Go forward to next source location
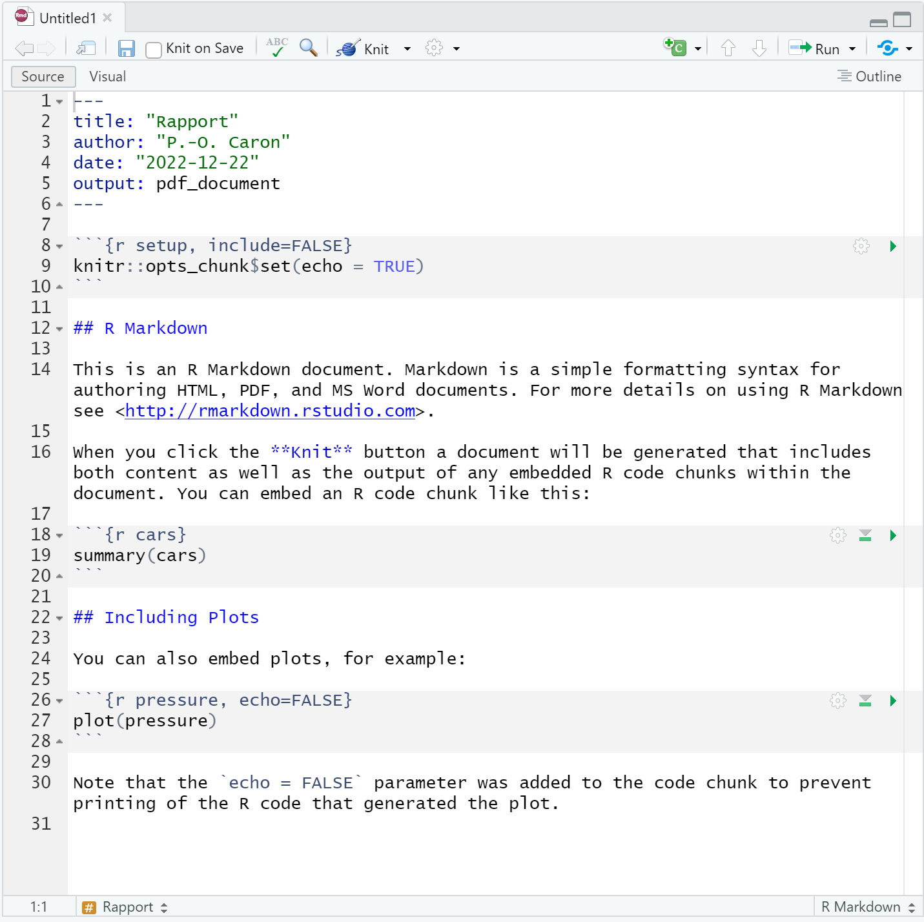924x922 pixels. pyautogui.click(x=46, y=48)
